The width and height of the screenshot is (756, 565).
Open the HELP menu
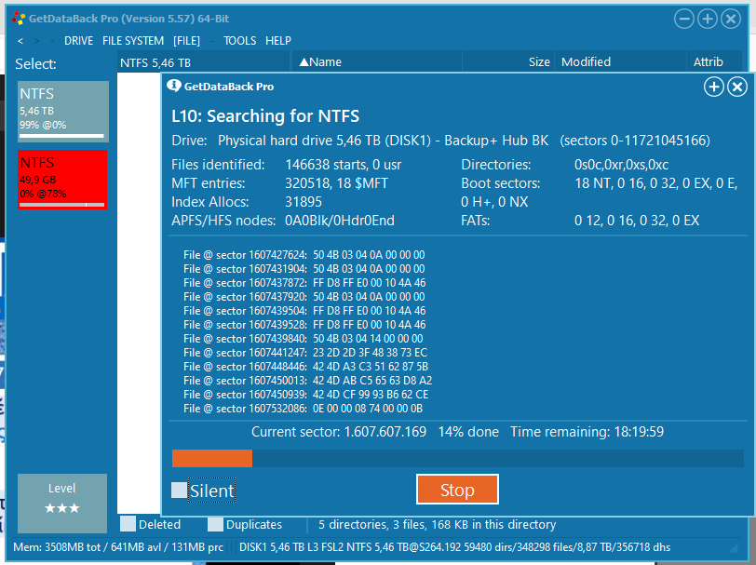click(x=278, y=41)
